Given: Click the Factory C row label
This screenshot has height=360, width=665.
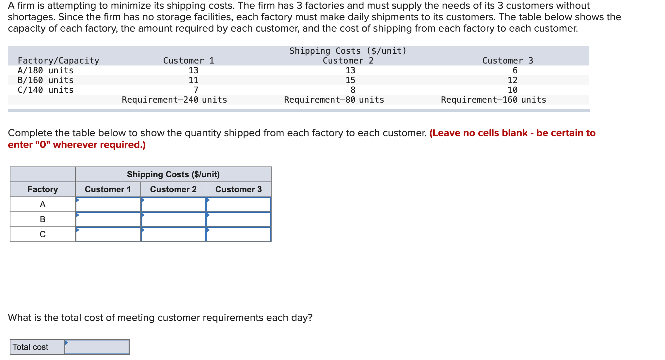Looking at the screenshot, I should tap(43, 234).
